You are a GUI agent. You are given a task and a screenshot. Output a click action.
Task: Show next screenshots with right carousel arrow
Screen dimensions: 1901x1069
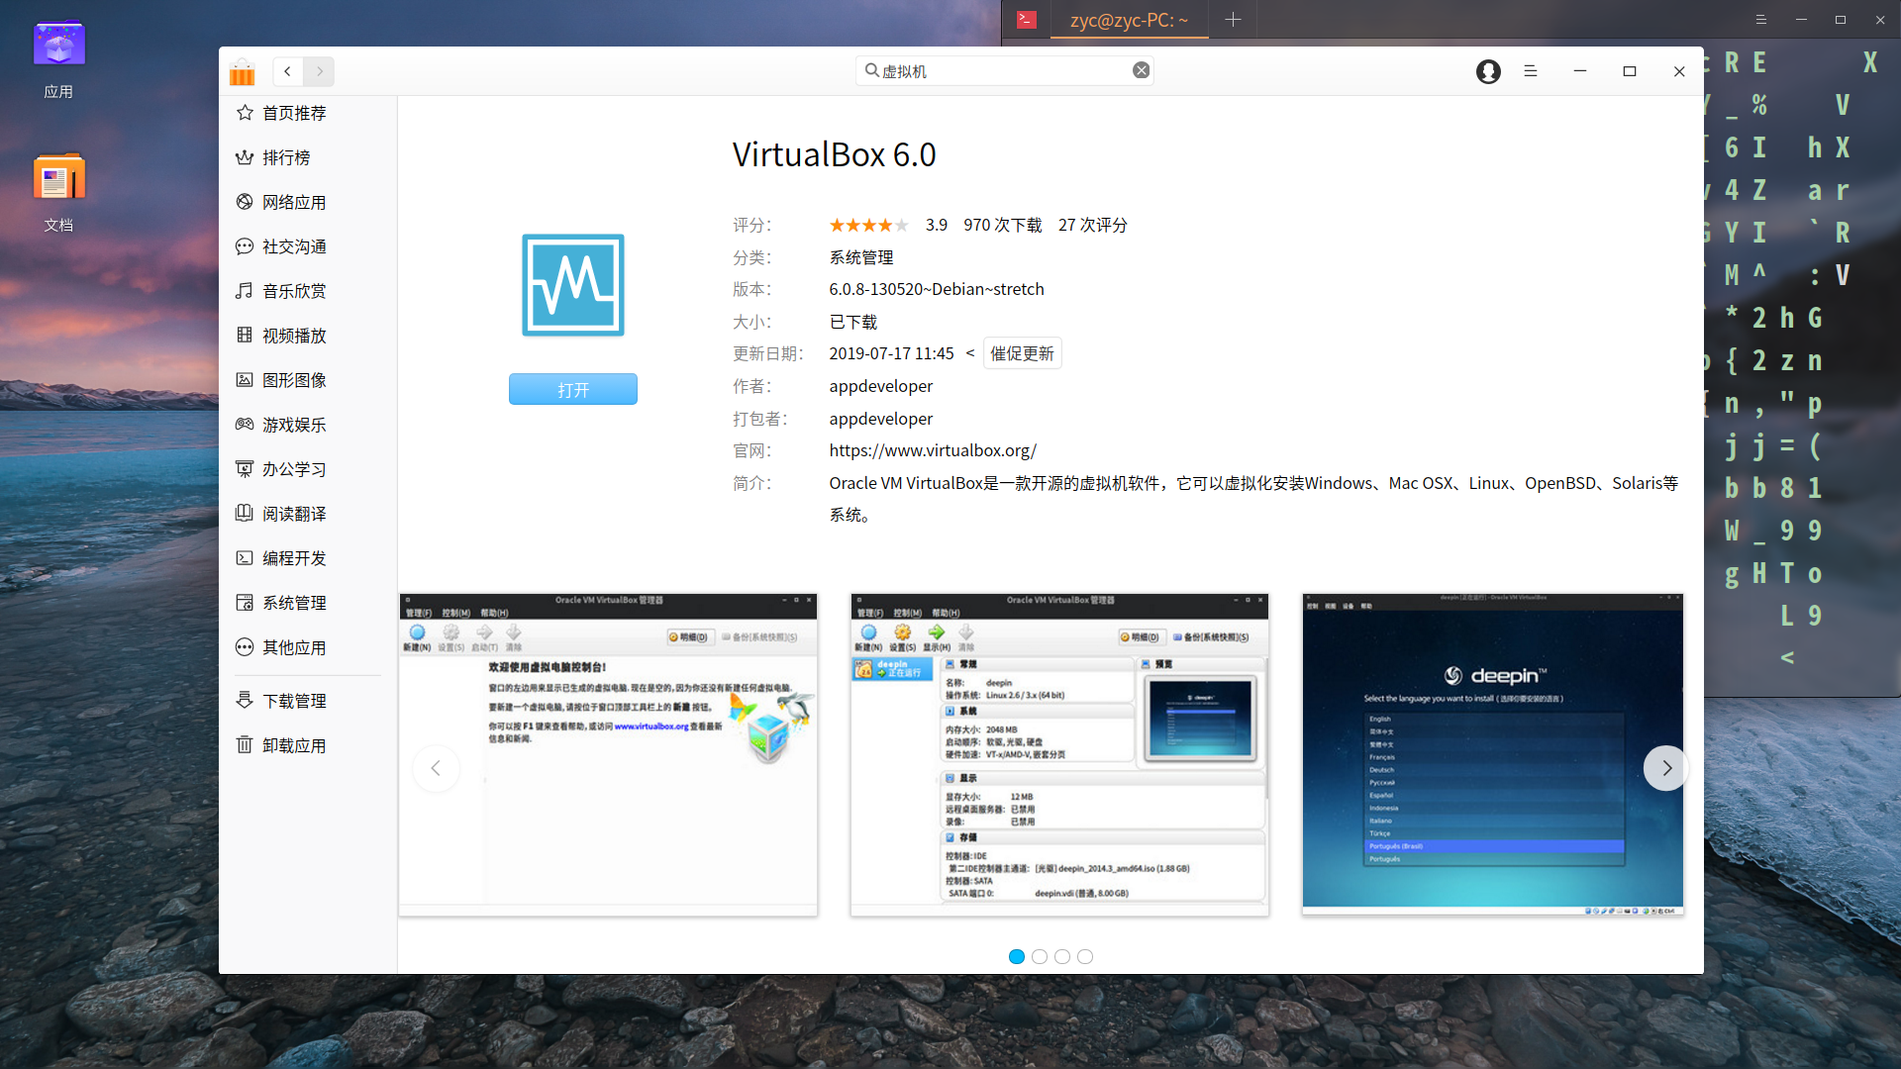tap(1666, 768)
